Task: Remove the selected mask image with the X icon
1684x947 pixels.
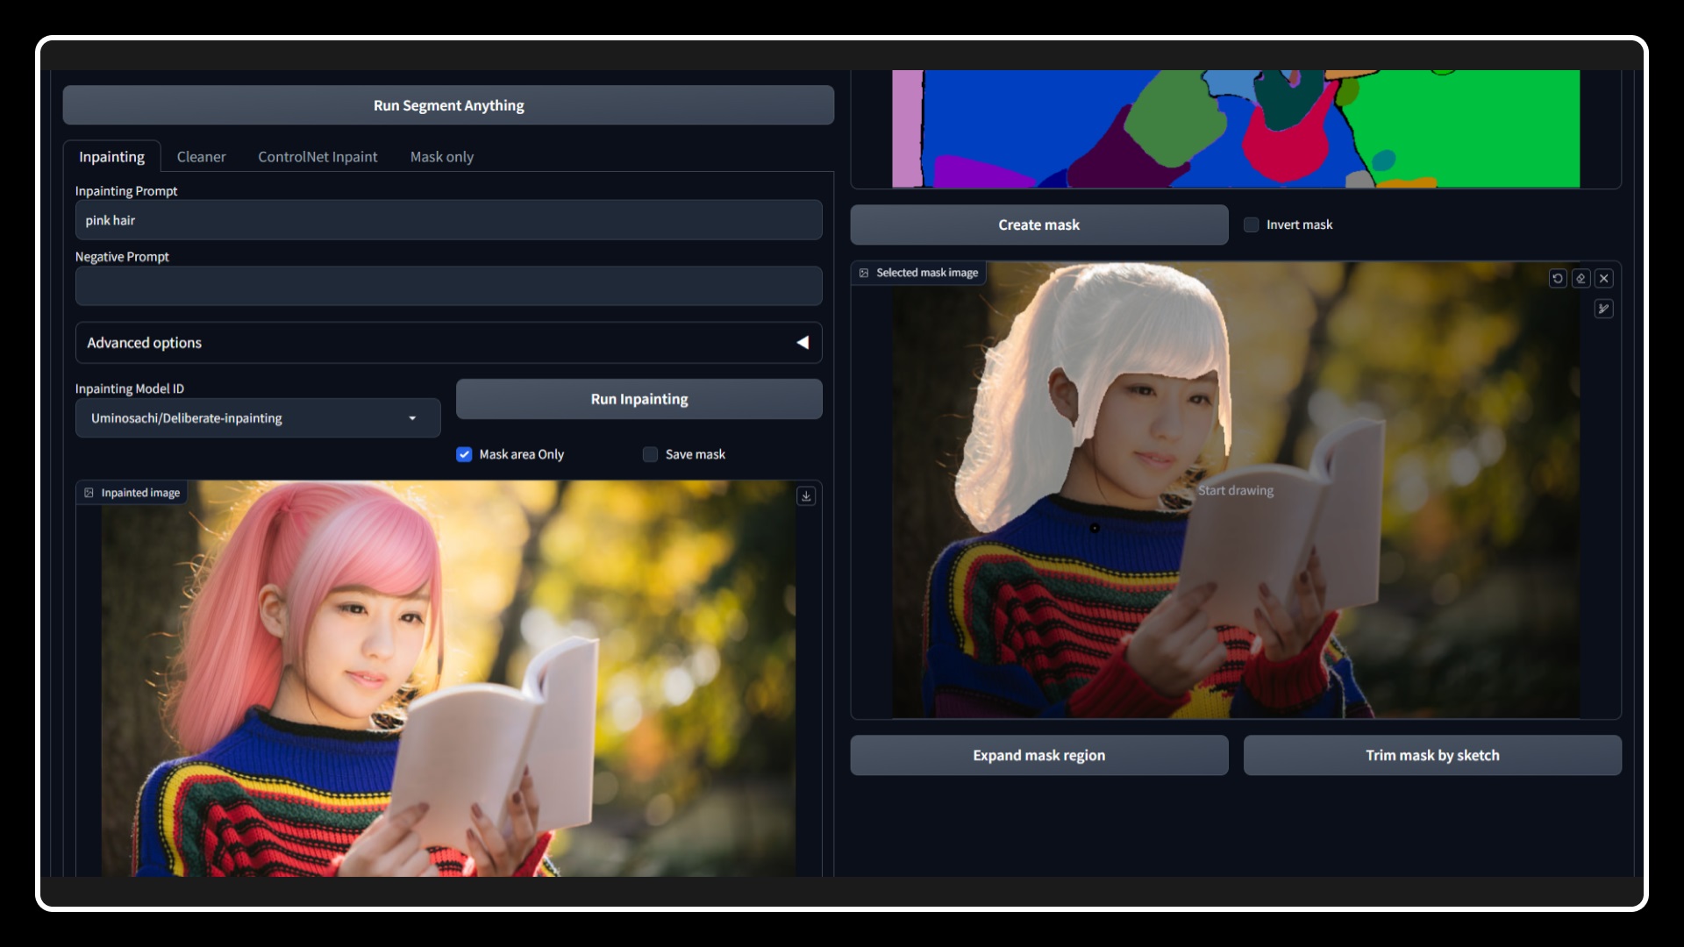Action: (1603, 278)
